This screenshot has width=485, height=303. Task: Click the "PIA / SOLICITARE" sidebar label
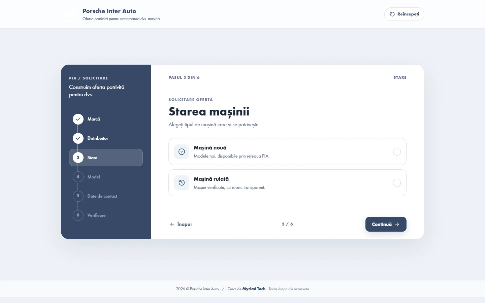tap(89, 78)
